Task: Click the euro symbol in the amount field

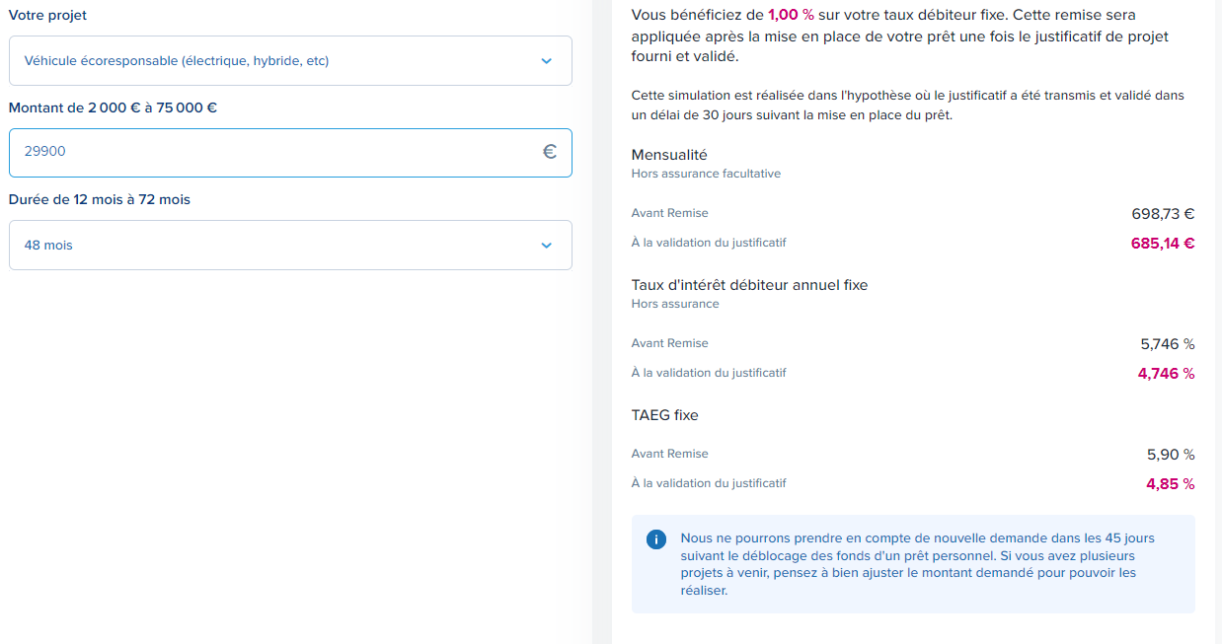Action: pyautogui.click(x=549, y=152)
